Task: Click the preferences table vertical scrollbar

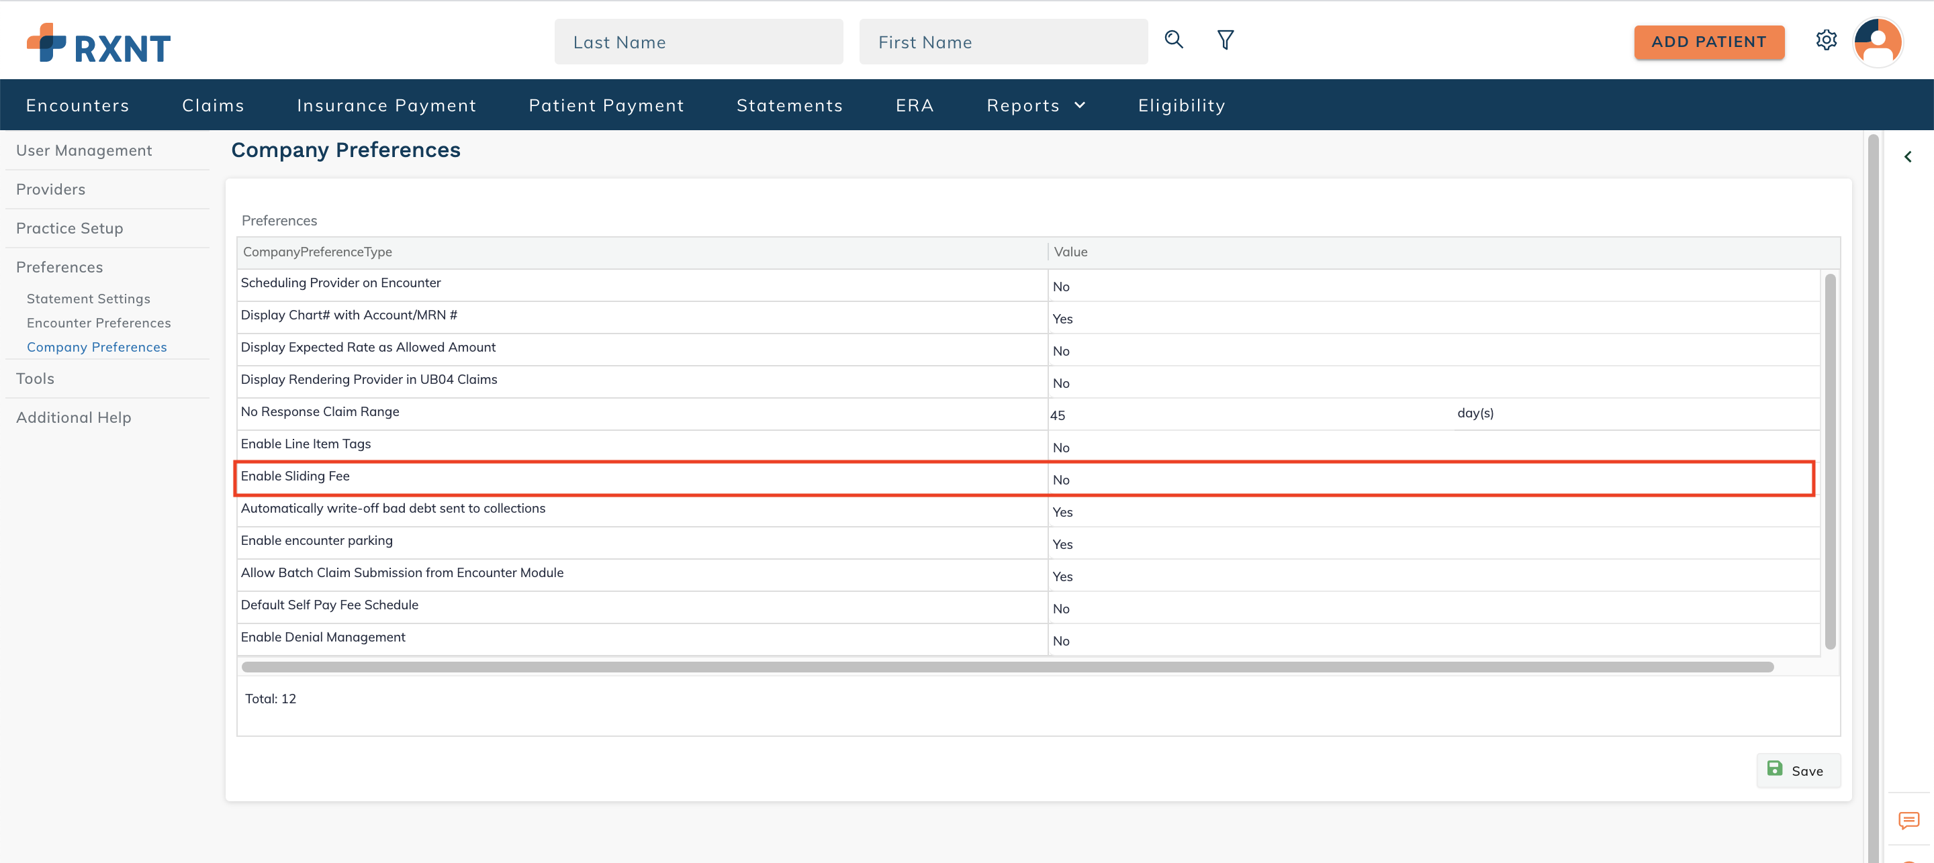Action: (1831, 462)
